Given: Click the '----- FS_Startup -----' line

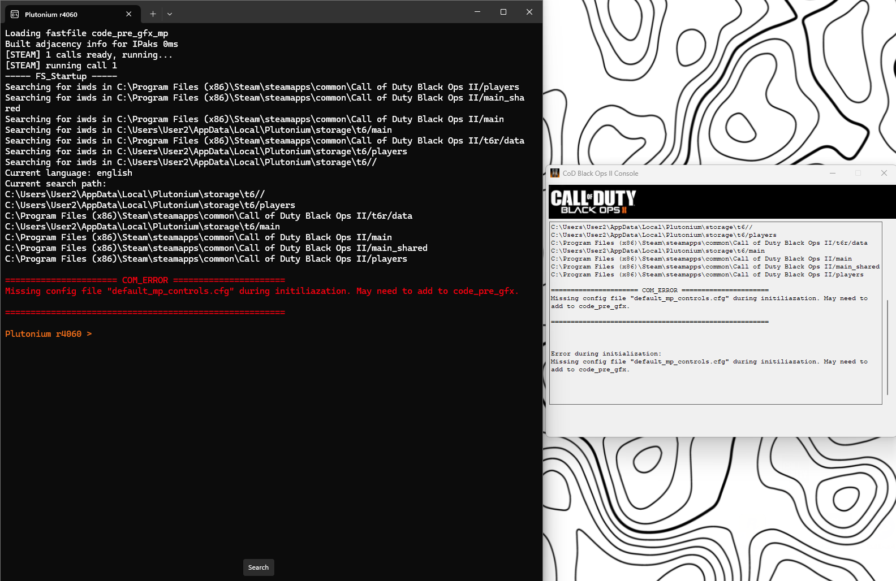Looking at the screenshot, I should (61, 76).
